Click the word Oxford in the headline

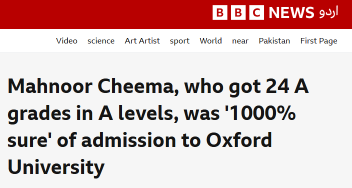(x=239, y=140)
